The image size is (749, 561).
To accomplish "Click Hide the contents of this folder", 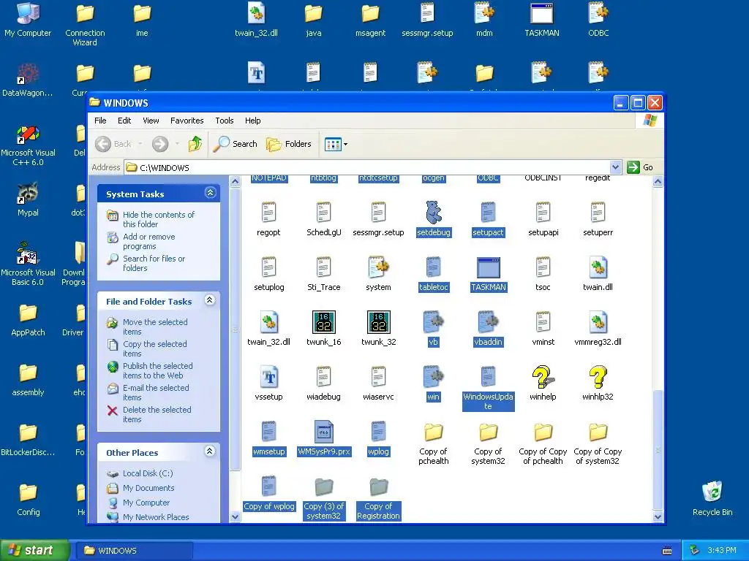I will (159, 219).
